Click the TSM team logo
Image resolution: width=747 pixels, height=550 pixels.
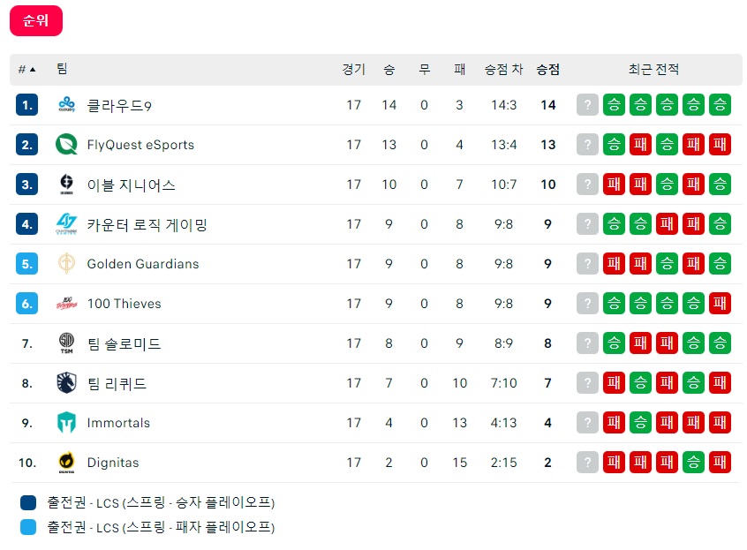coord(67,343)
